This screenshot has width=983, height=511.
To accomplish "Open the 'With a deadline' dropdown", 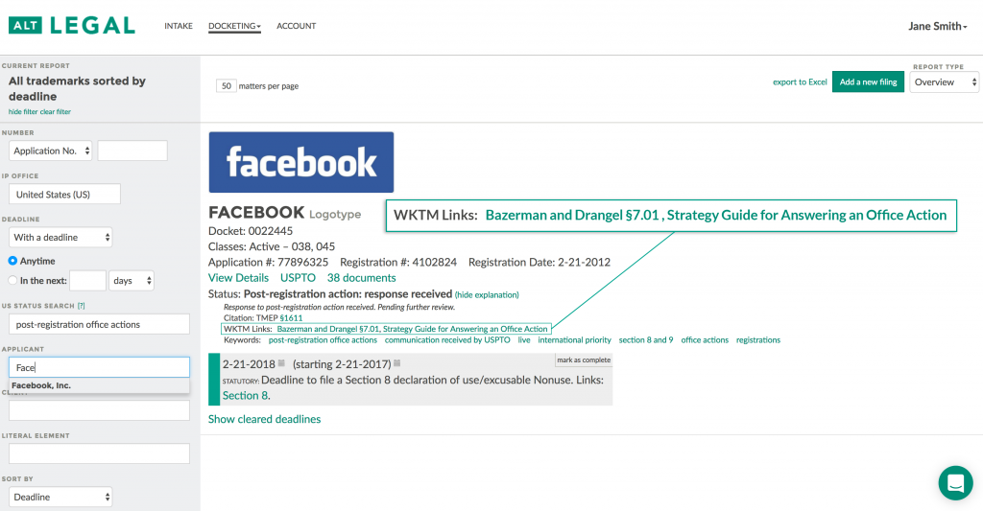I will [x=60, y=238].
